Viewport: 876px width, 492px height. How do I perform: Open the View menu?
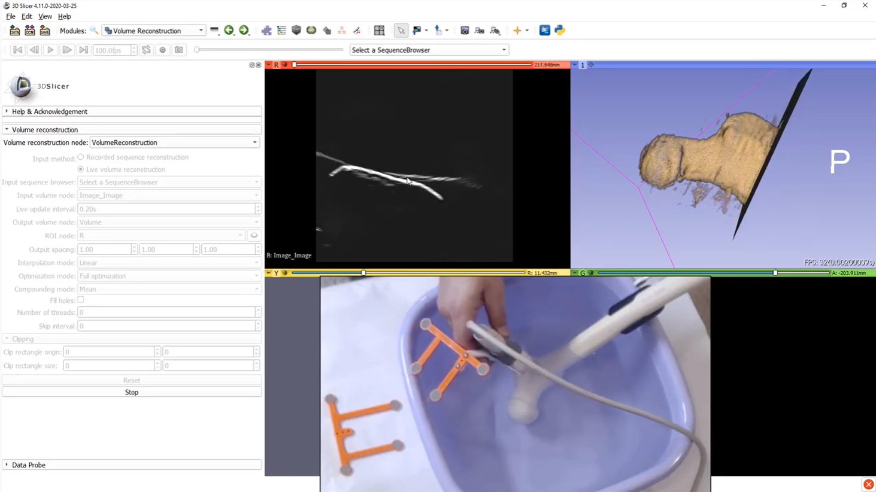click(45, 16)
